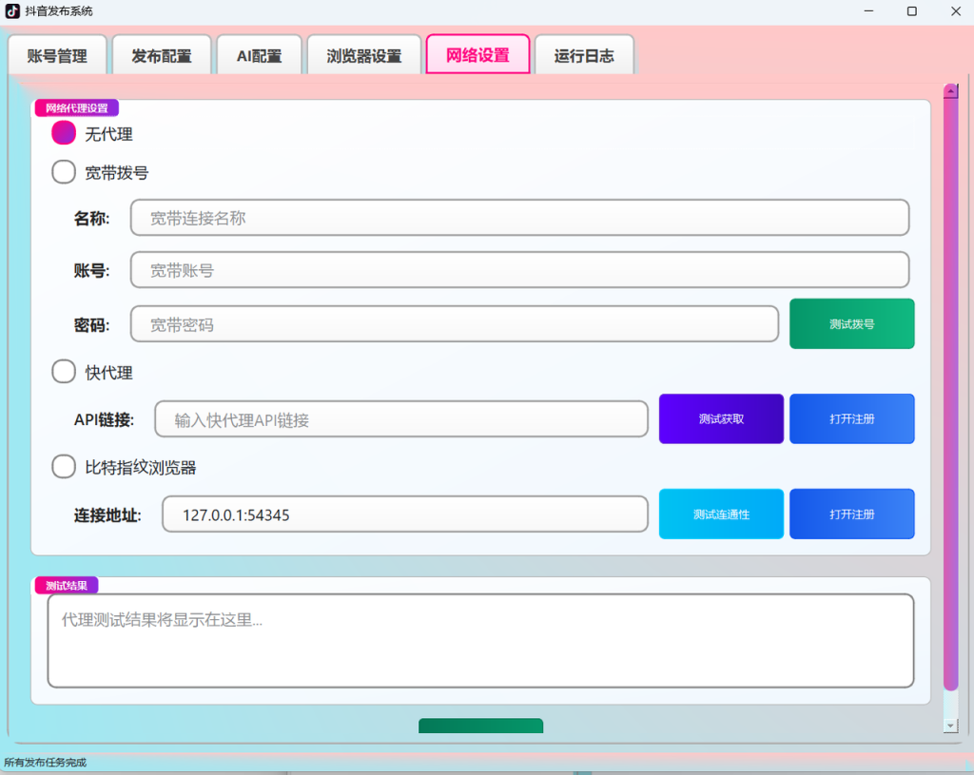Screen dimensions: 974x775
Task: Focus the 宽带密码 input field
Action: point(455,323)
